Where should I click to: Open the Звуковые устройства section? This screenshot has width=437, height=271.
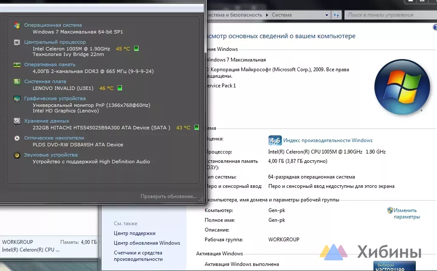(51, 155)
